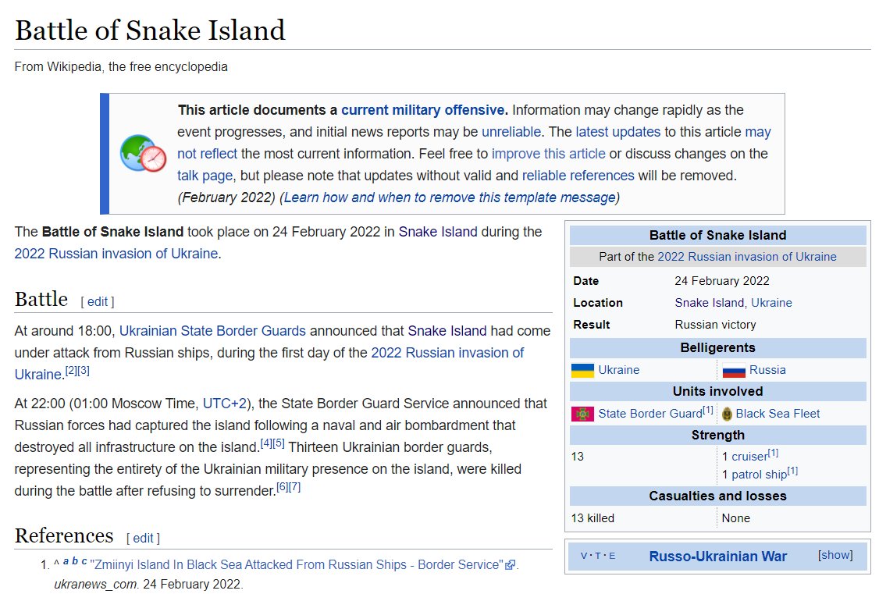The height and width of the screenshot is (594, 879).
Task: Open the 'patrol ship' link under Strength
Action: tap(759, 475)
